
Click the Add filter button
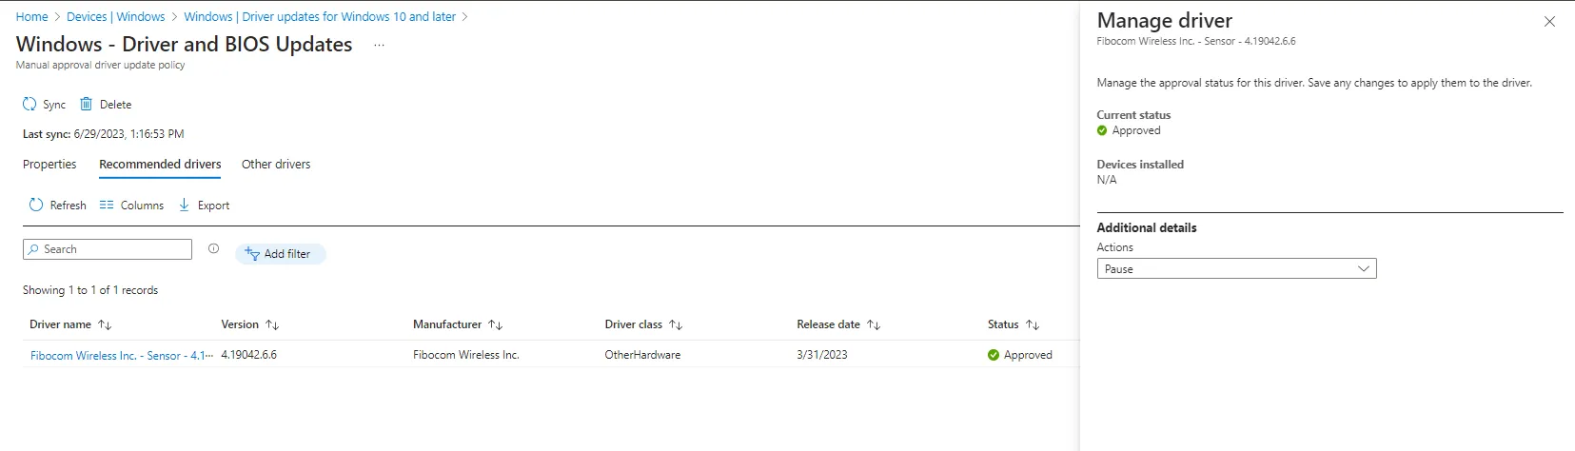coord(280,254)
